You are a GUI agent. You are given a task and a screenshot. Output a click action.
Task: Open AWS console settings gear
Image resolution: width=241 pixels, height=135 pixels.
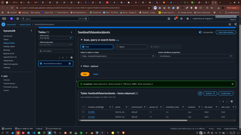click(x=187, y=18)
